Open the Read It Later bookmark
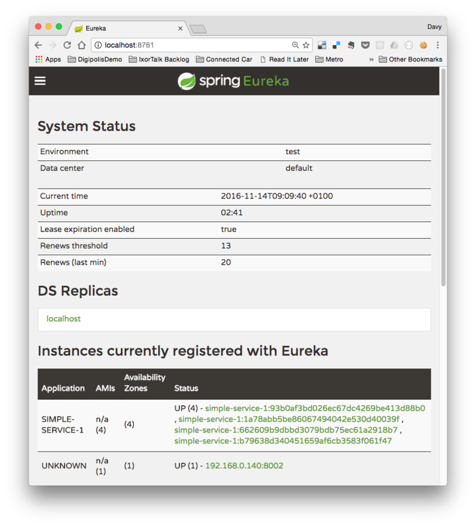 pos(284,60)
